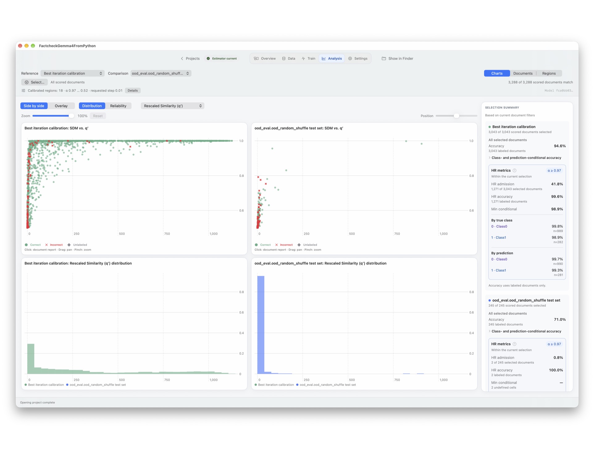Click the left green histogram bar at zero
594x459 pixels.
click(x=31, y=359)
